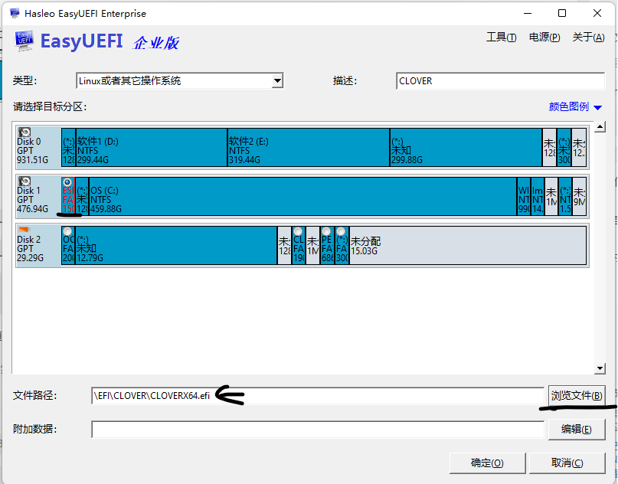Select the Im NTFS 14G partition on Disk 1
618x484 pixels.
537,196
